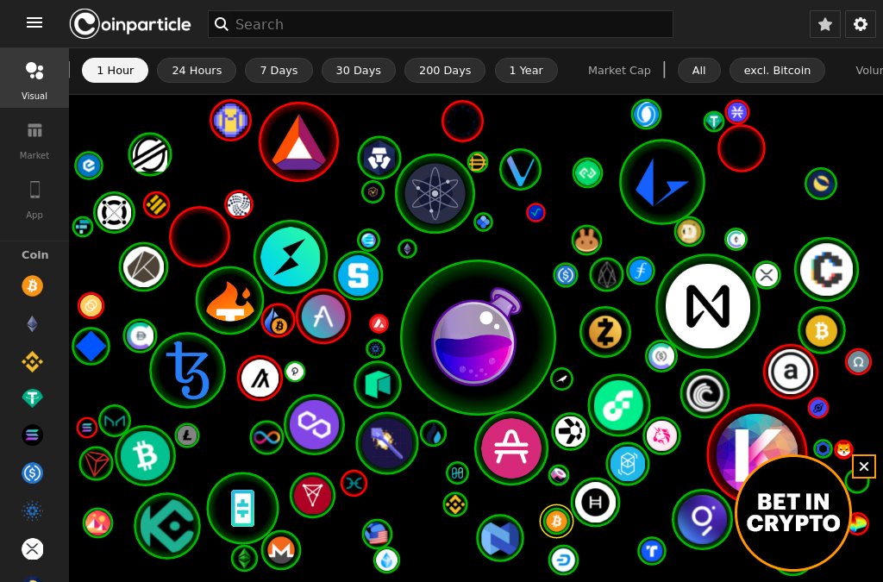
Task: Close the Bet in Crypto ad
Action: click(x=864, y=466)
